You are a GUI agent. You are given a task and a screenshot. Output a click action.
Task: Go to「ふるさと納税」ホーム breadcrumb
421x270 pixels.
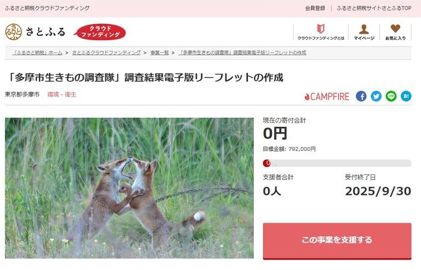pos(38,52)
